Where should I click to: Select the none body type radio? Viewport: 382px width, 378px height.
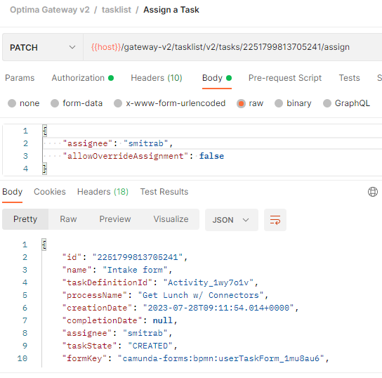12,103
